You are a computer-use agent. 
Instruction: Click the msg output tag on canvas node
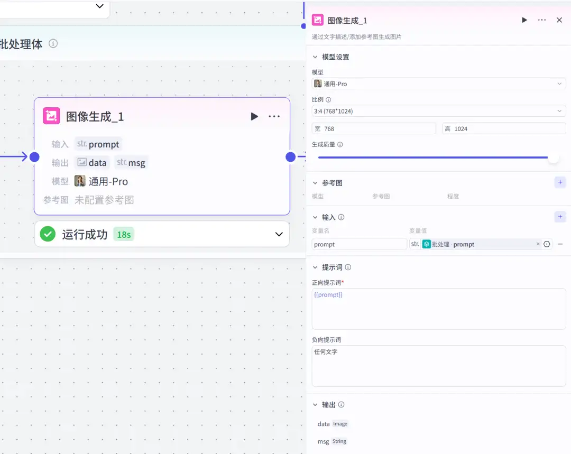tap(131, 162)
